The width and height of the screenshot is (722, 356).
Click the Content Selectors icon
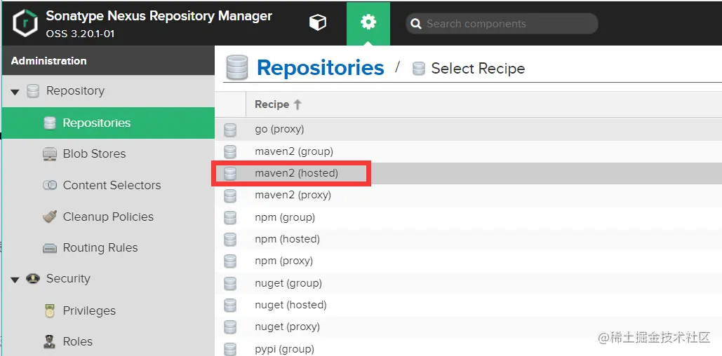click(x=49, y=185)
